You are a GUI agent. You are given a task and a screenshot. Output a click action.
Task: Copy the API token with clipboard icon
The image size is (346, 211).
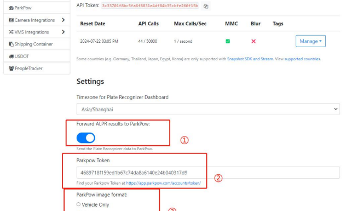pos(206,6)
